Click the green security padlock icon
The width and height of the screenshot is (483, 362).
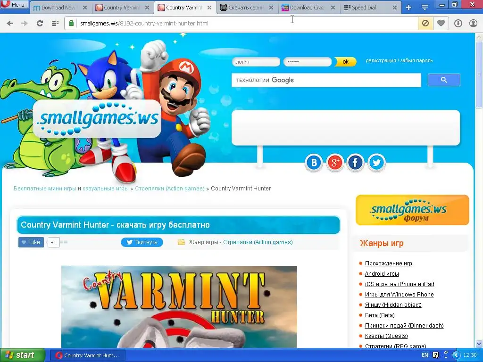click(x=71, y=23)
